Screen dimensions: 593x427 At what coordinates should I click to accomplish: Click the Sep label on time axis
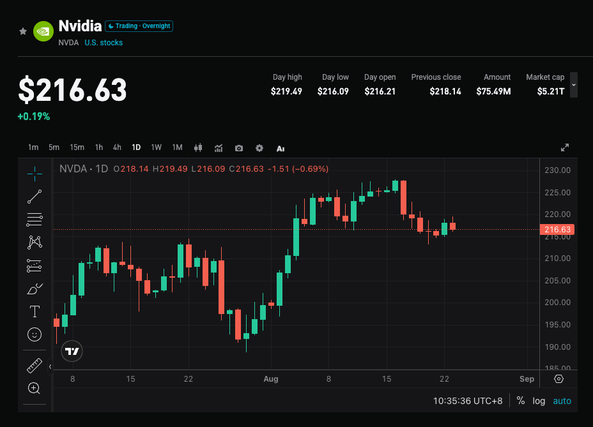point(527,379)
